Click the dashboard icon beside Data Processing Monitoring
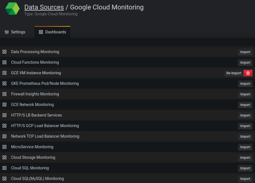The image size is (255, 183). pyautogui.click(x=4, y=52)
